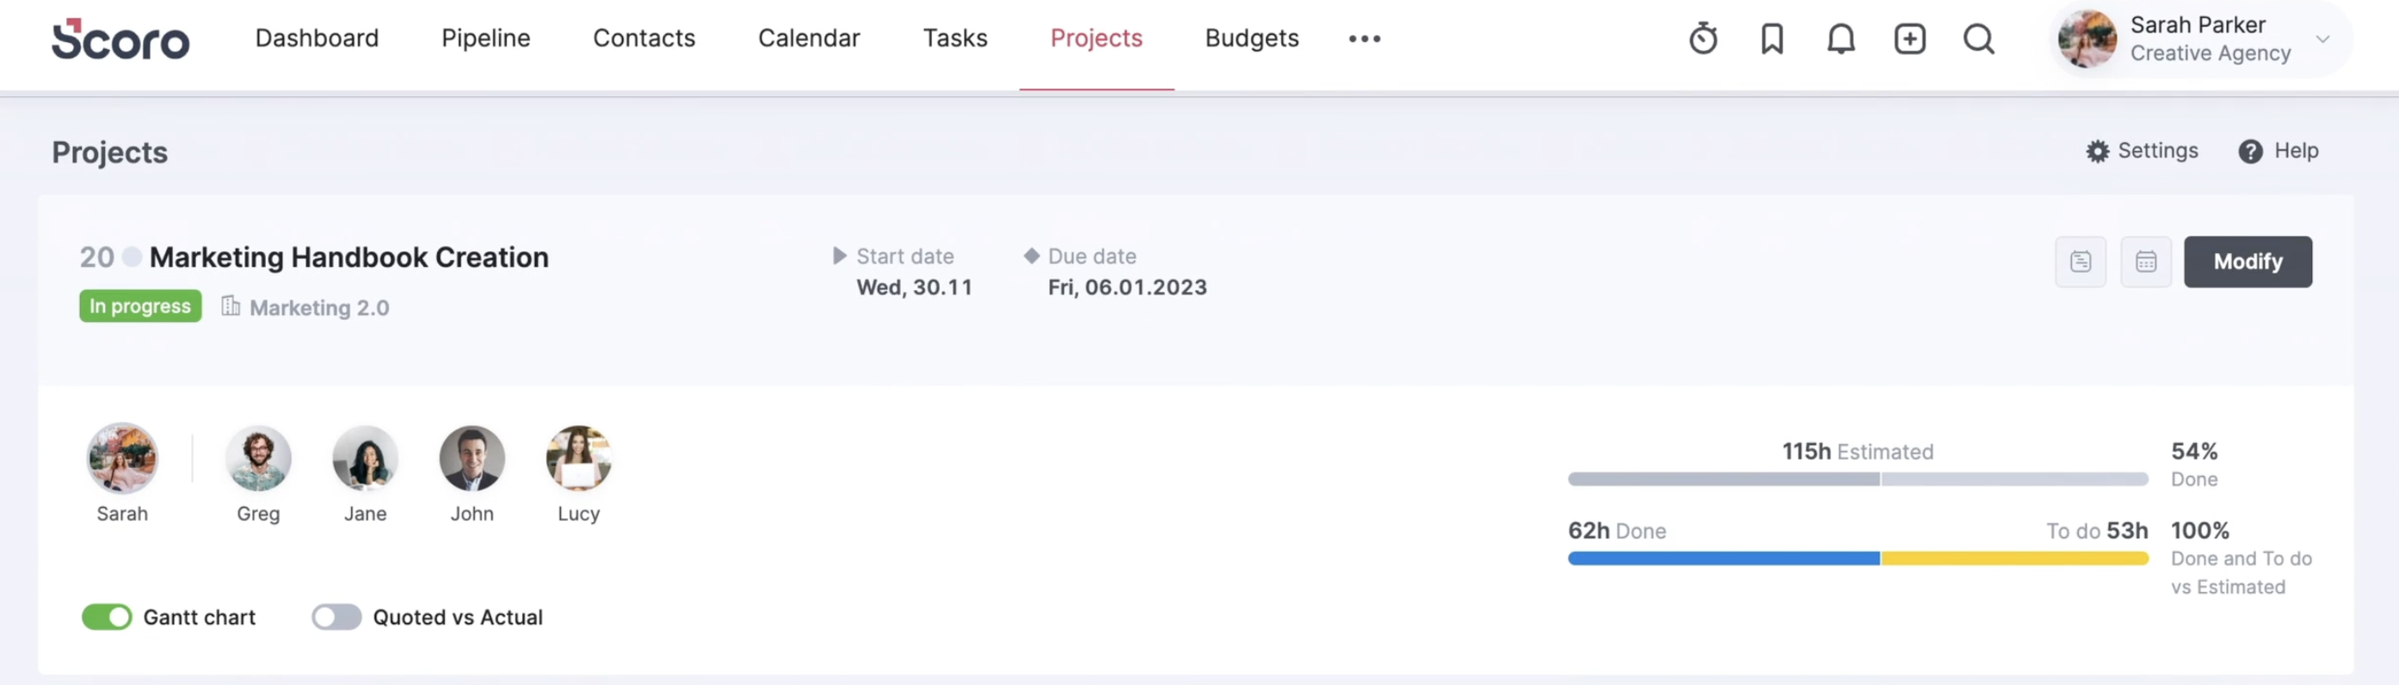2399x685 pixels.
Task: Click the project status dot beside 20
Action: (x=133, y=256)
